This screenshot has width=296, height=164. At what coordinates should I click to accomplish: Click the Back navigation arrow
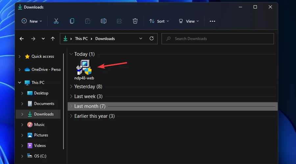pyautogui.click(x=22, y=39)
